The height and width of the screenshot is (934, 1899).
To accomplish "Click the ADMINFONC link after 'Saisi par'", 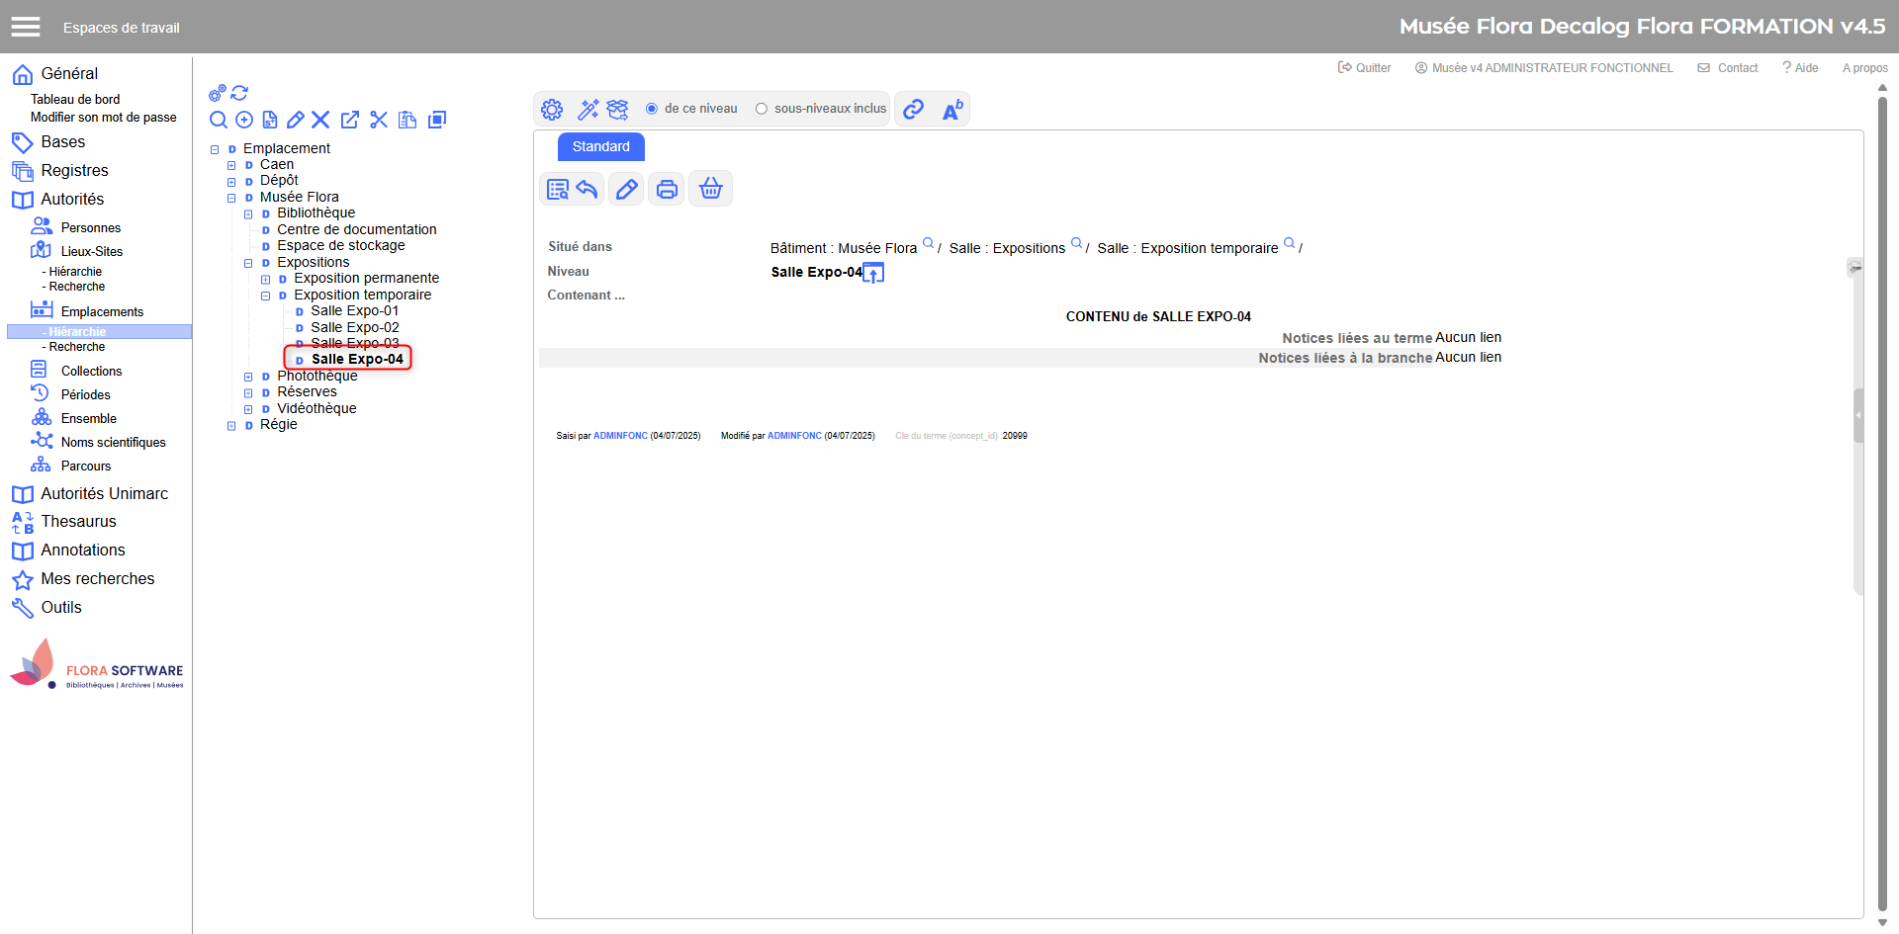I will pos(620,436).
